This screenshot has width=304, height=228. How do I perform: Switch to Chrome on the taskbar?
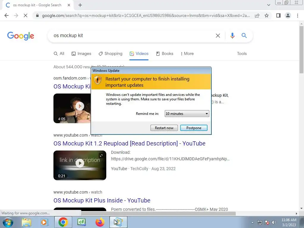coord(63,222)
